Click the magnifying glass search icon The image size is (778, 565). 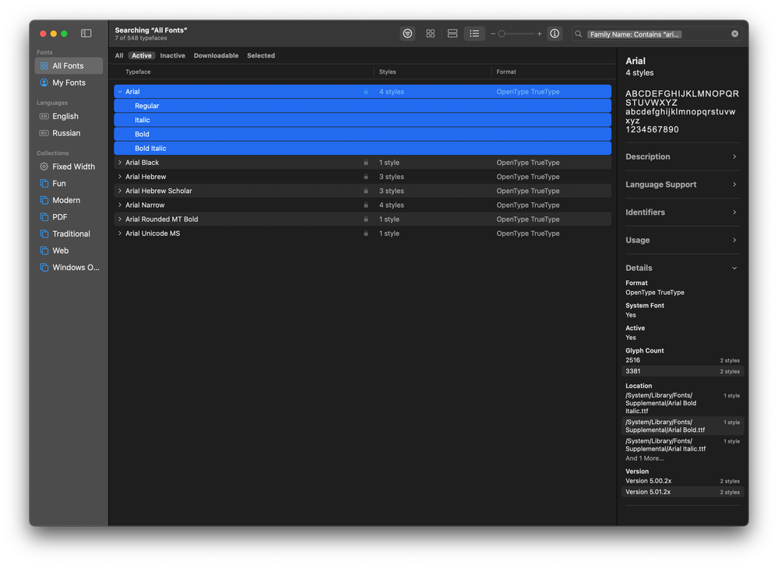click(x=579, y=34)
